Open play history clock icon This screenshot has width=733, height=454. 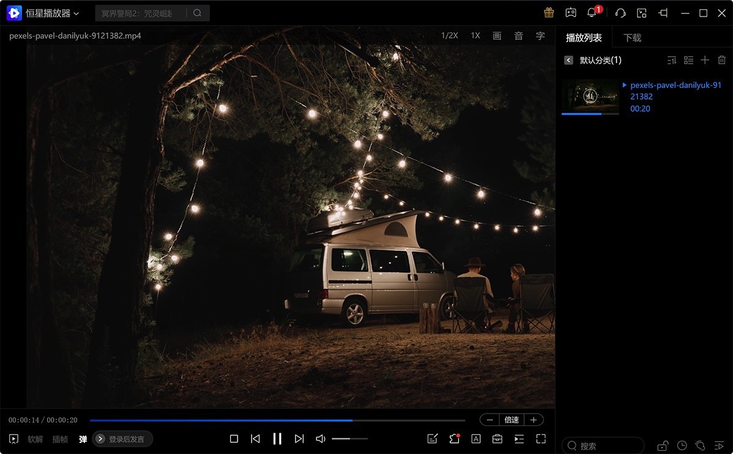682,445
